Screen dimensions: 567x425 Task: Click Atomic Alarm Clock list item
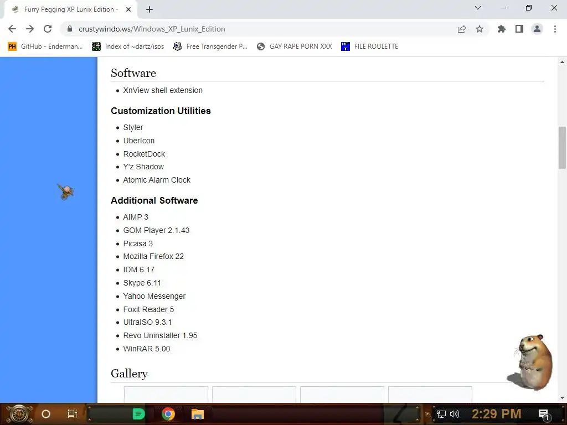click(157, 180)
